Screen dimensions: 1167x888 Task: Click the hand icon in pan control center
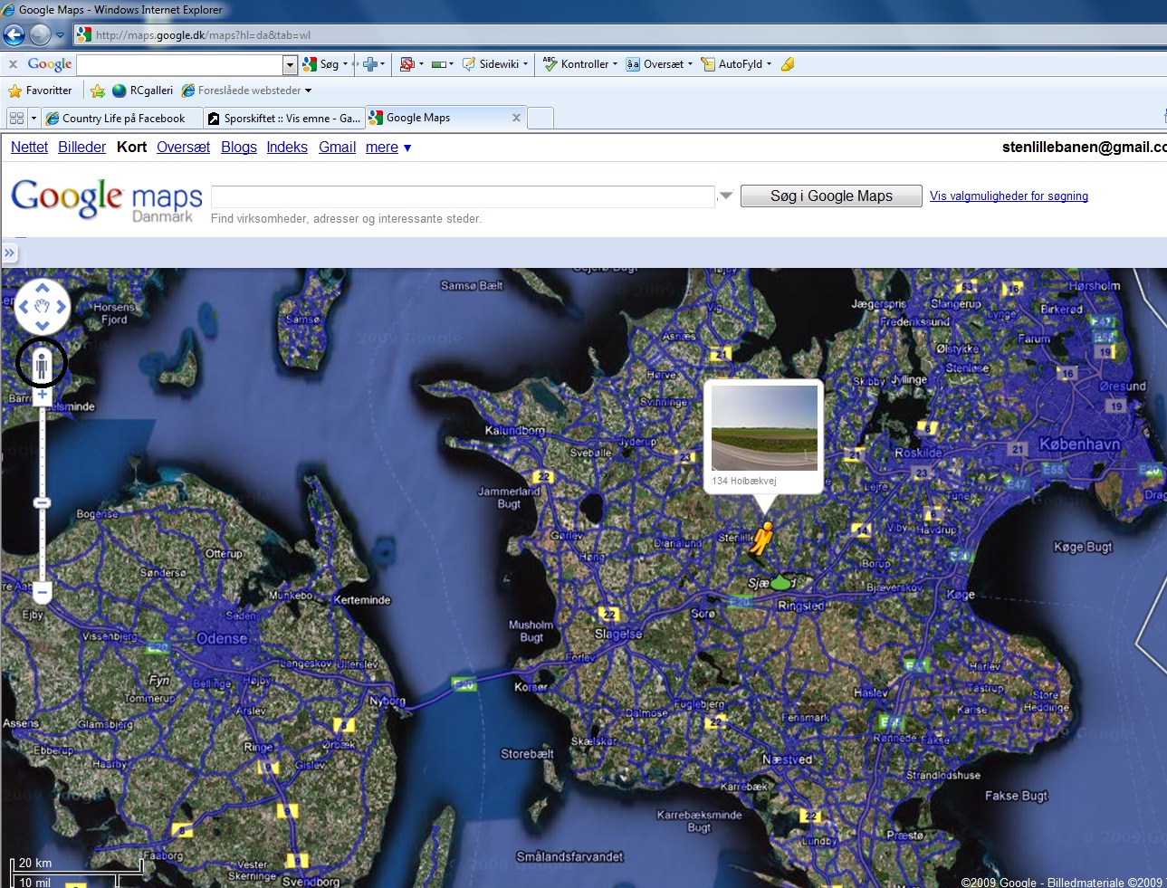[42, 307]
